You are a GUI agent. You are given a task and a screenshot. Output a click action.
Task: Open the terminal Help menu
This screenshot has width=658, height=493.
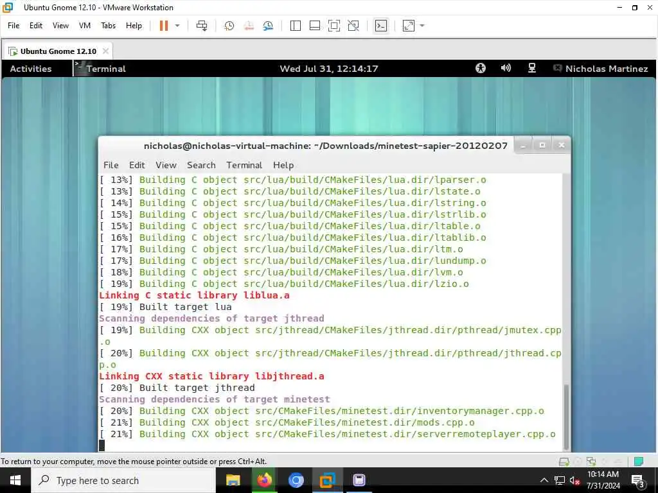283,165
